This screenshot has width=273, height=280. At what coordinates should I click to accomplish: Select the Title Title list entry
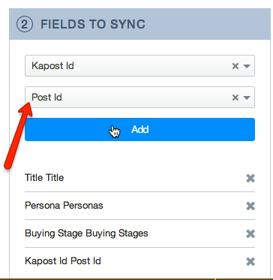(x=44, y=178)
